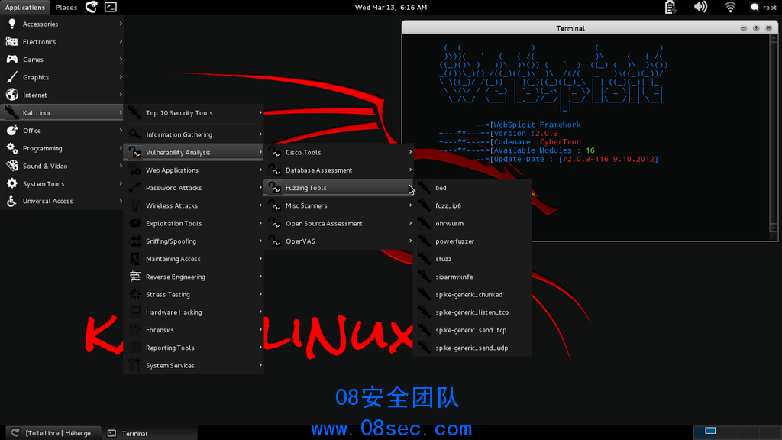Screen dimensions: 782x440
Task: Open the Games controller icon
Action: [x=12, y=60]
